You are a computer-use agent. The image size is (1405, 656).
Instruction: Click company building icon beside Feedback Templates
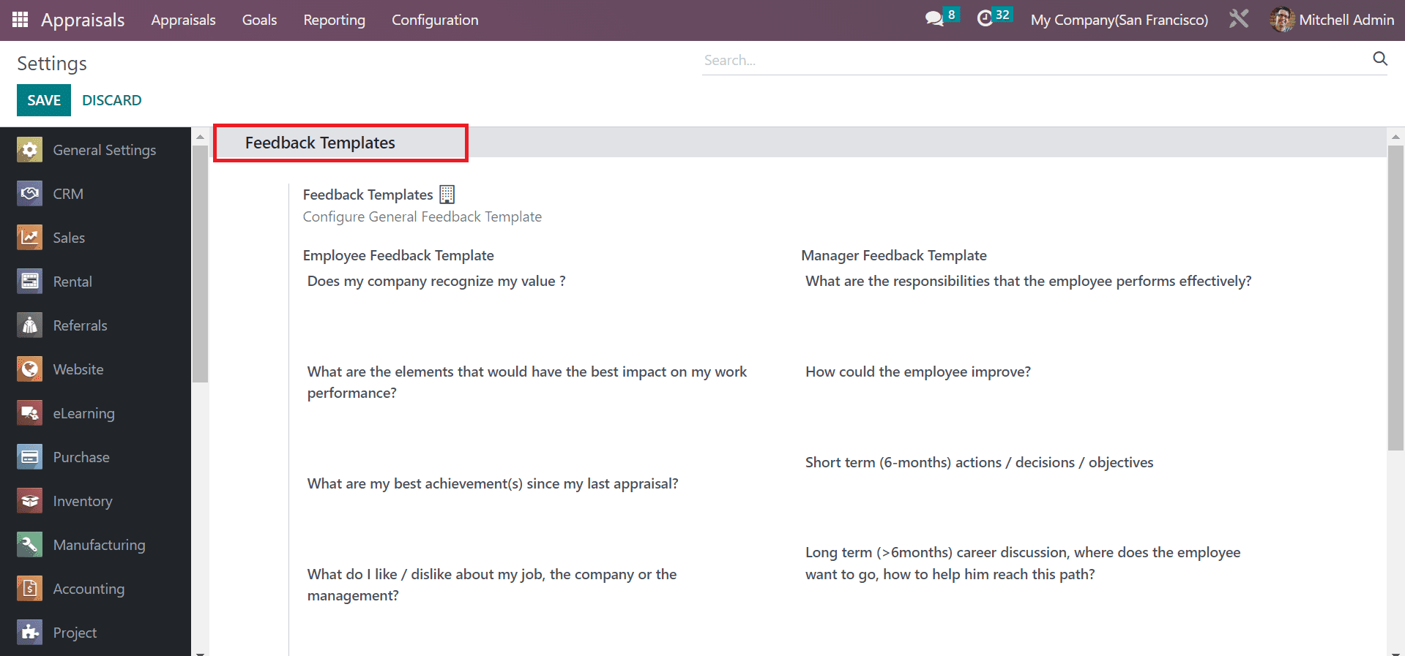coord(447,195)
